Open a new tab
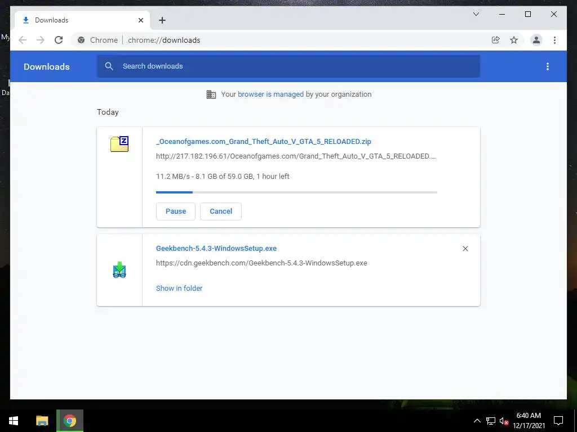 click(x=162, y=20)
